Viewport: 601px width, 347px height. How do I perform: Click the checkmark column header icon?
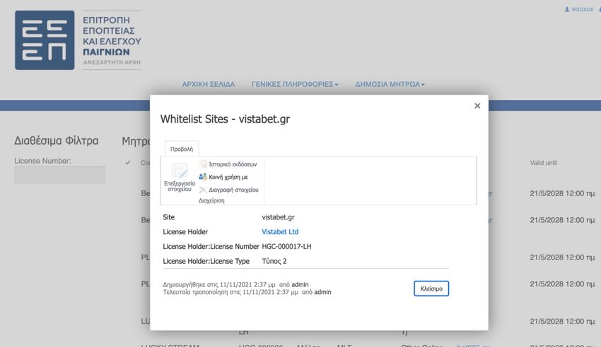tap(128, 162)
